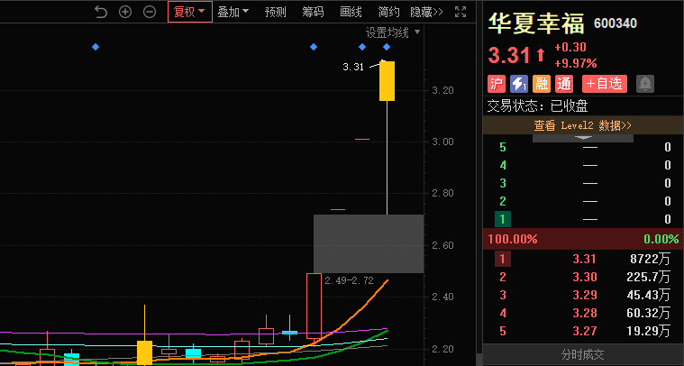Open the 分时成交 tab
The height and width of the screenshot is (366, 684).
click(582, 354)
